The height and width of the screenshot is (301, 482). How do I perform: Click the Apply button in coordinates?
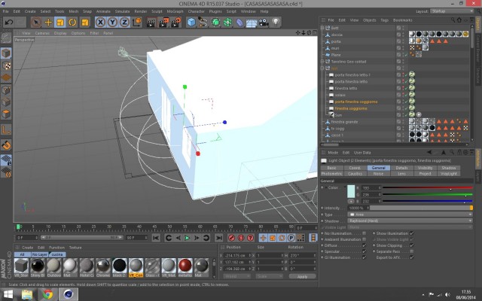(302, 276)
